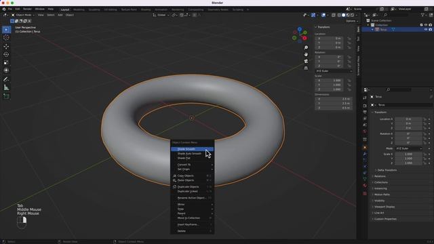Click the zoom magnifier viewport icon

(306, 48)
